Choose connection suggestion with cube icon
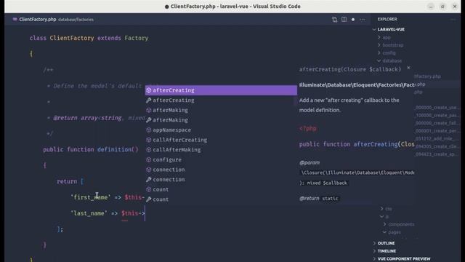 221,170
